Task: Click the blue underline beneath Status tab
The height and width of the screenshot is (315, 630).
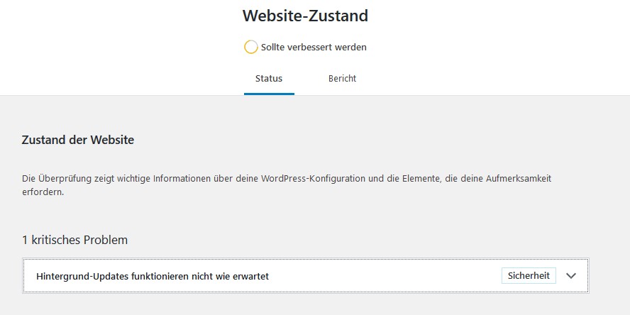Action: pyautogui.click(x=269, y=93)
